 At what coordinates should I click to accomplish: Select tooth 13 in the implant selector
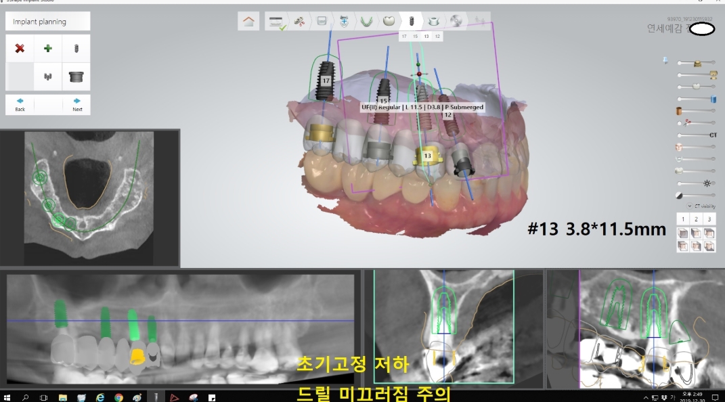426,36
